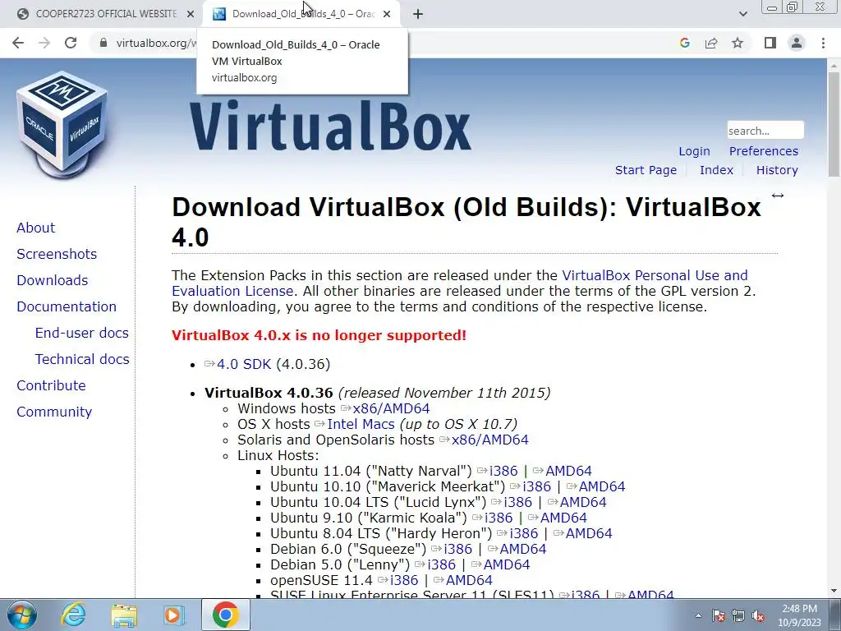Download the 4.0 SDK
Image resolution: width=841 pixels, height=631 pixels.
point(243,364)
